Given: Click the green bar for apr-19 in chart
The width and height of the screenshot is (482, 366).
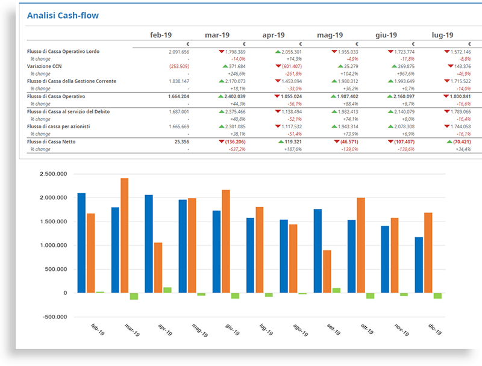Looking at the screenshot, I should 167,290.
